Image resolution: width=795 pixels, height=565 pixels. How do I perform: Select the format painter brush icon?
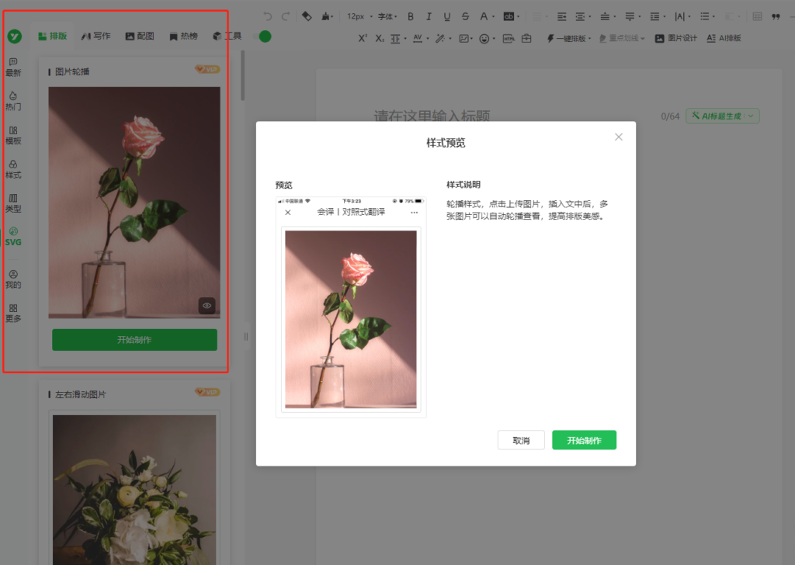tap(326, 17)
